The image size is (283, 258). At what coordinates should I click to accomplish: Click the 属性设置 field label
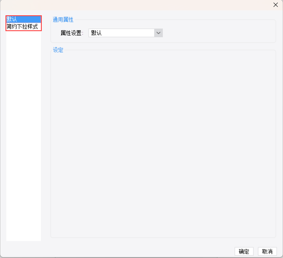coord(72,33)
